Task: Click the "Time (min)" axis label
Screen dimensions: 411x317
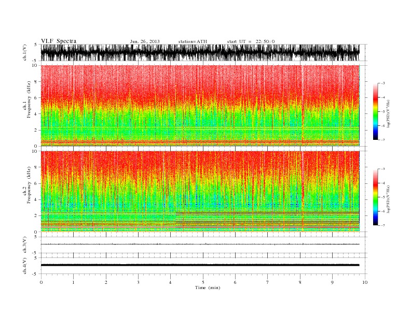Action: 208,287
